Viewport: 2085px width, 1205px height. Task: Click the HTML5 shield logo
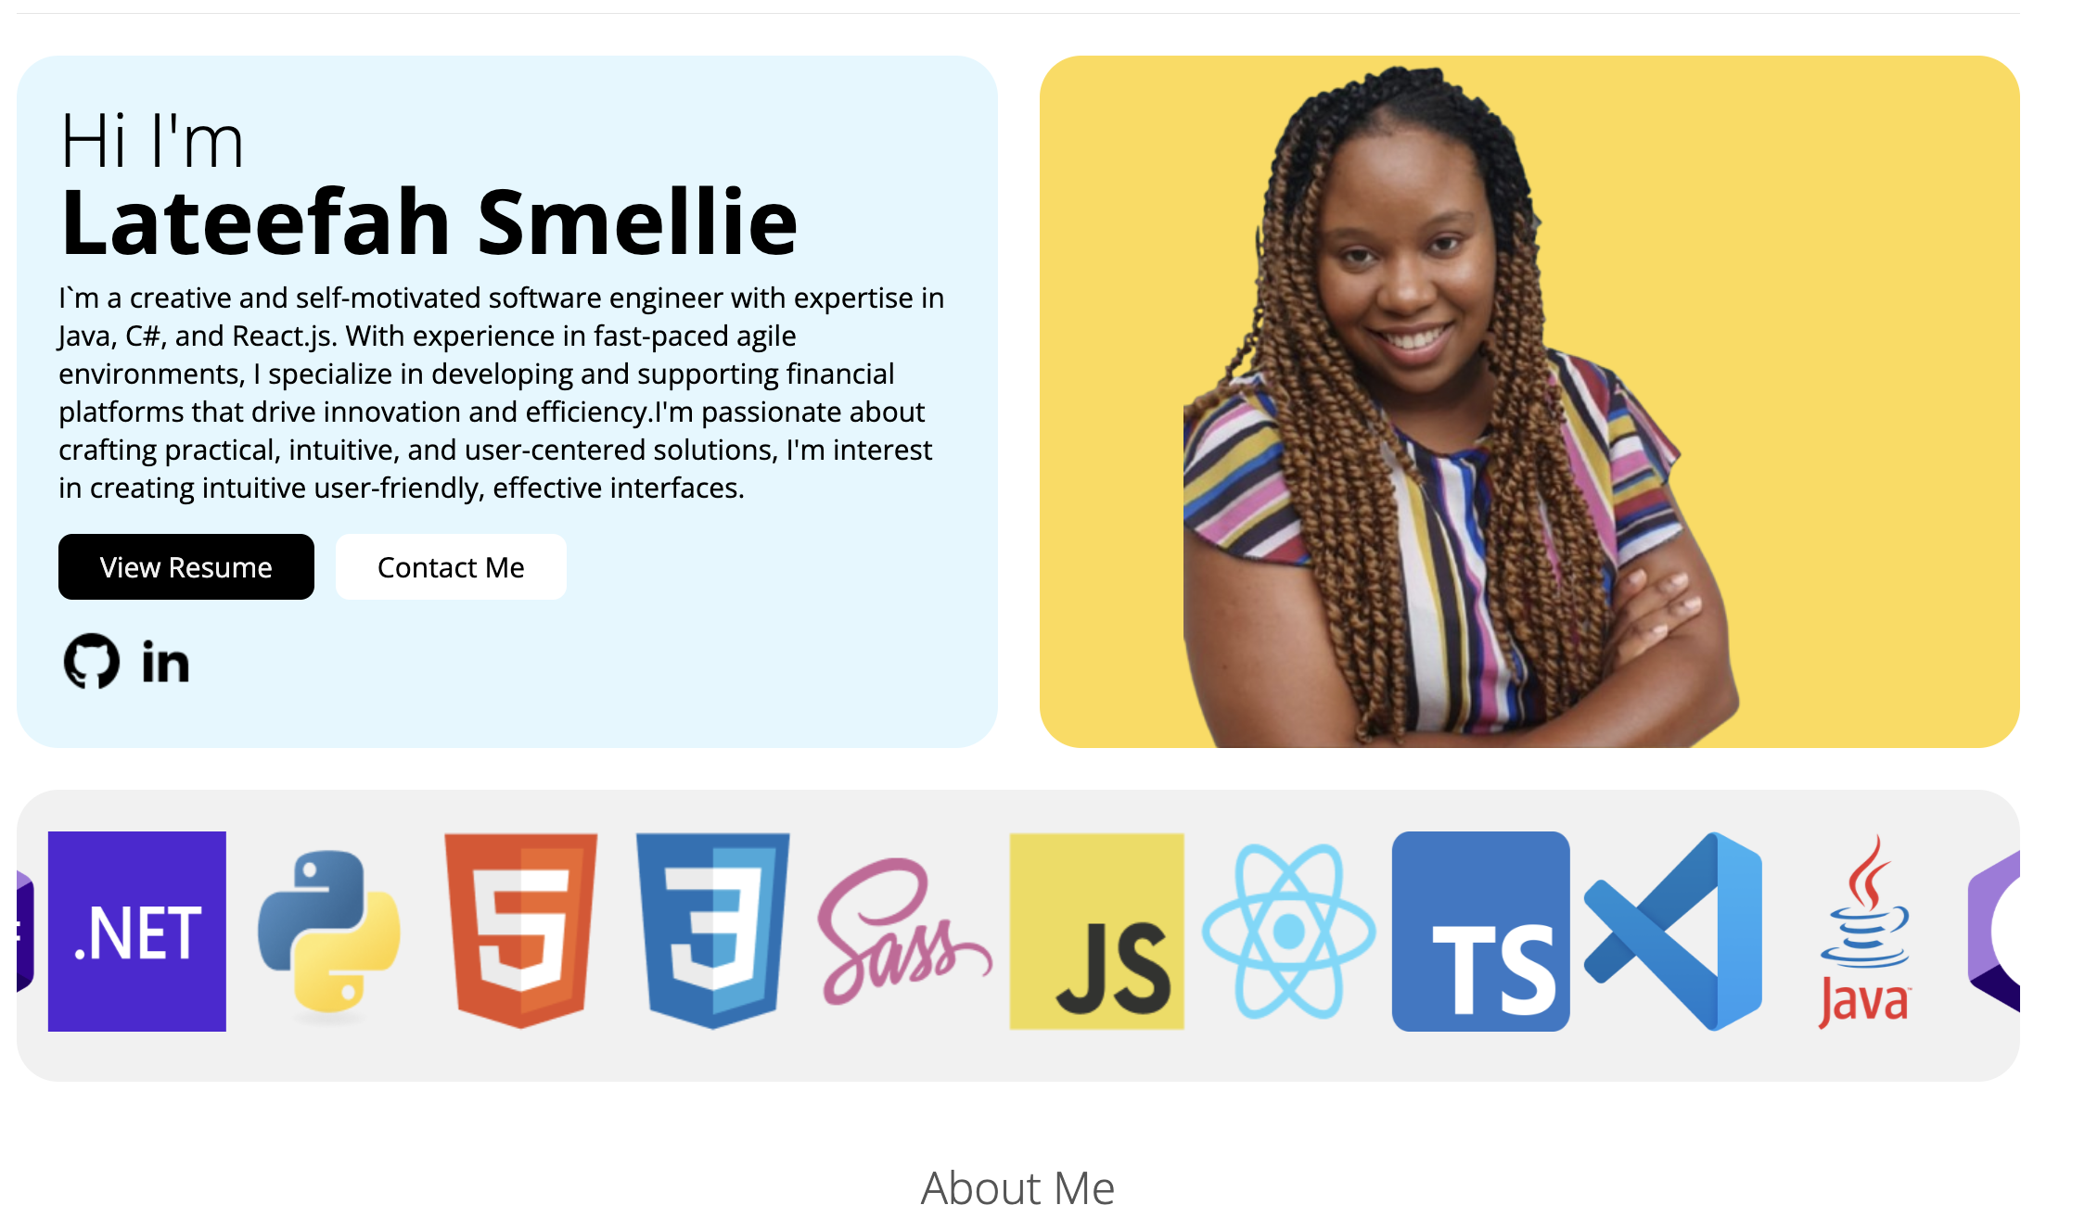[521, 932]
